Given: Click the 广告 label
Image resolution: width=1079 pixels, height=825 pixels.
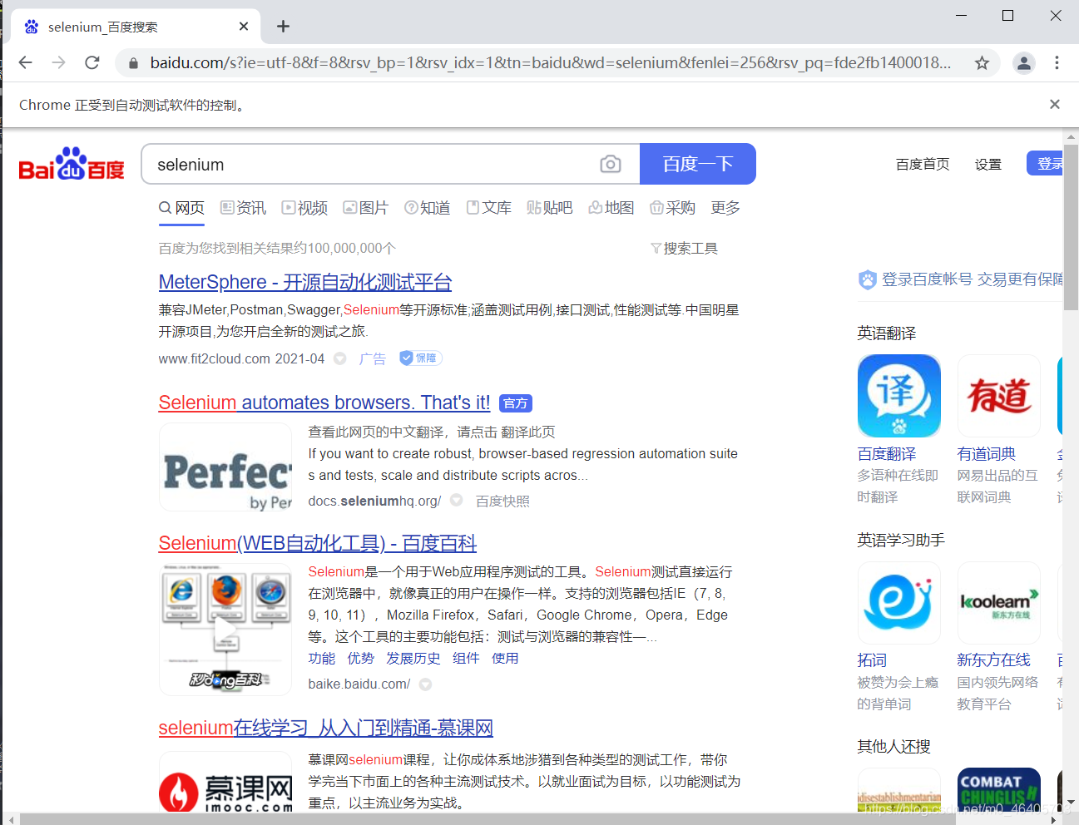Looking at the screenshot, I should click(373, 358).
